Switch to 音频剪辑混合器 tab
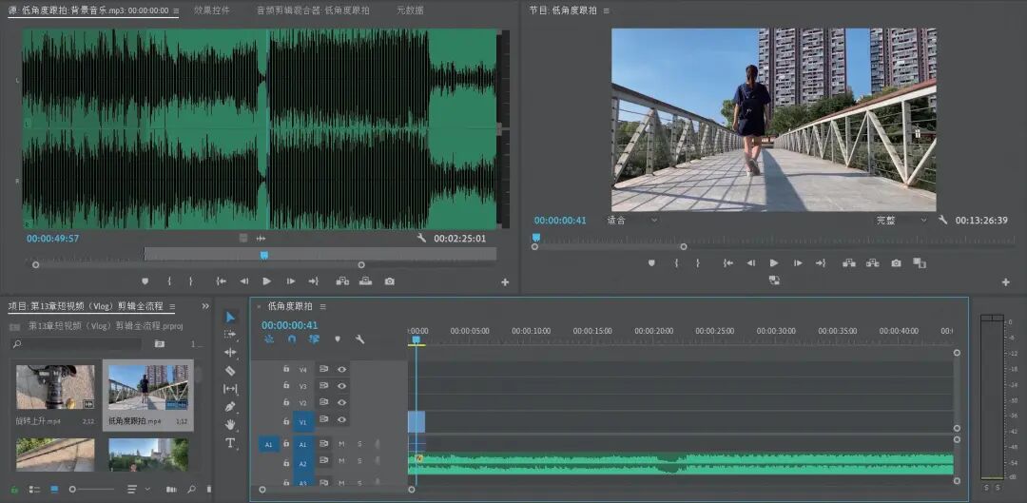 (x=313, y=10)
